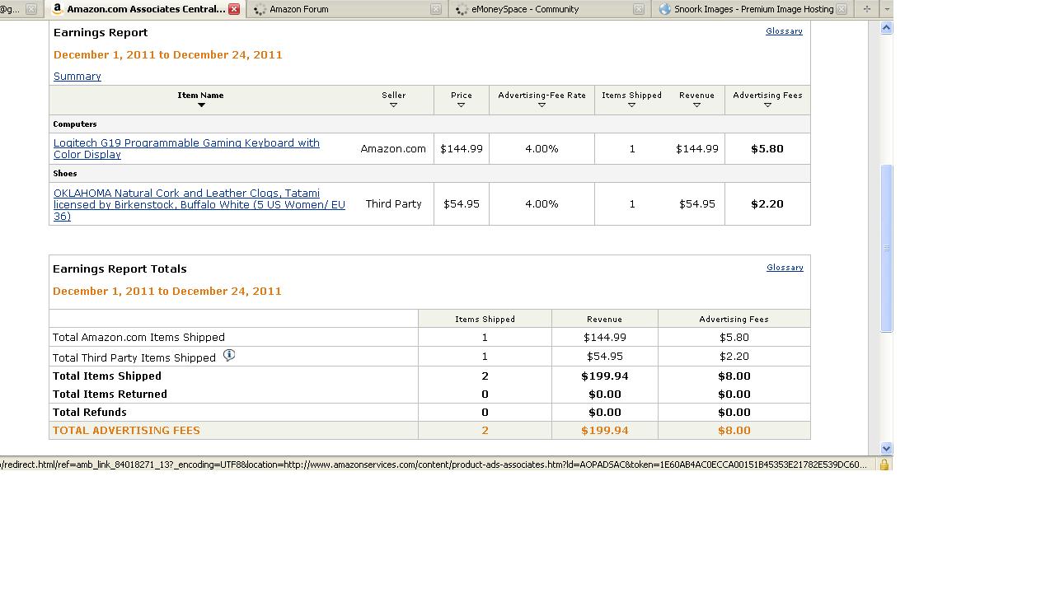This screenshot has height=593, width=1055.
Task: Click the "TOTAL ADVERTISING FEES" row label
Action: 126,430
